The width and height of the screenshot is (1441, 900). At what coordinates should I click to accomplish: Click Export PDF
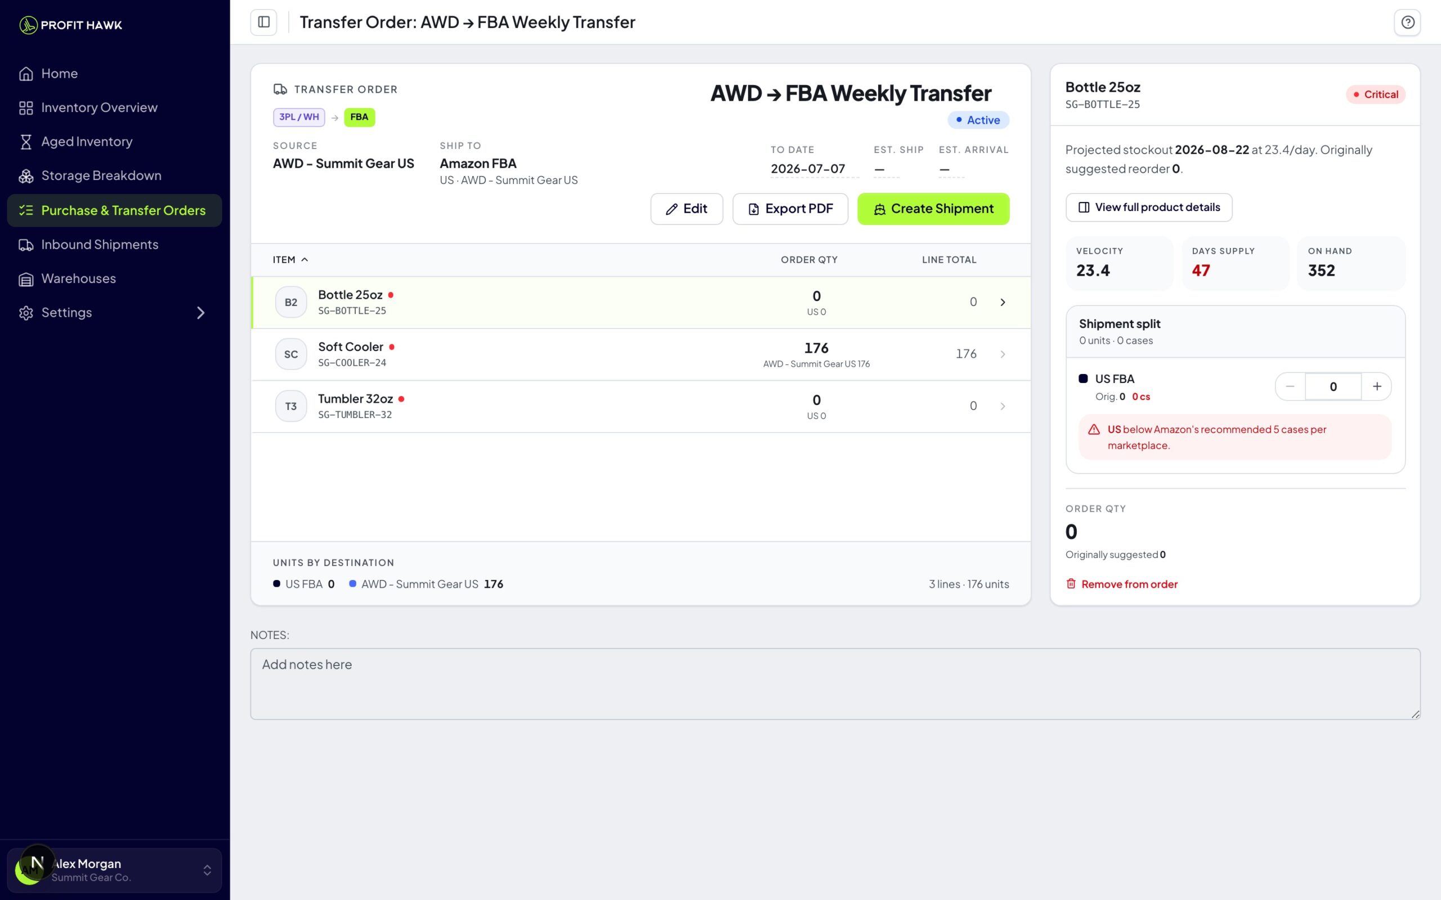(790, 209)
